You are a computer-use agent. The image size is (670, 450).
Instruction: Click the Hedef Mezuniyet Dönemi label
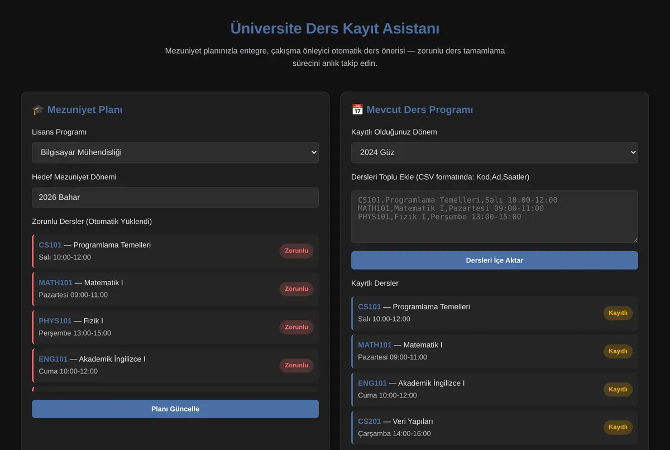pos(74,177)
